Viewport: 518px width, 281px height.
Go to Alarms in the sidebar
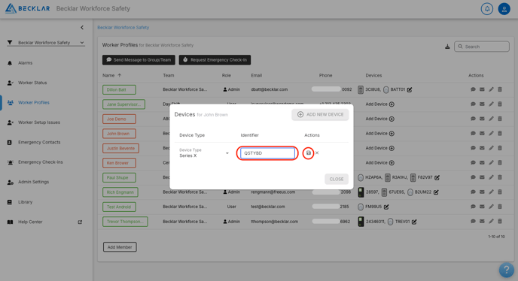click(x=25, y=63)
